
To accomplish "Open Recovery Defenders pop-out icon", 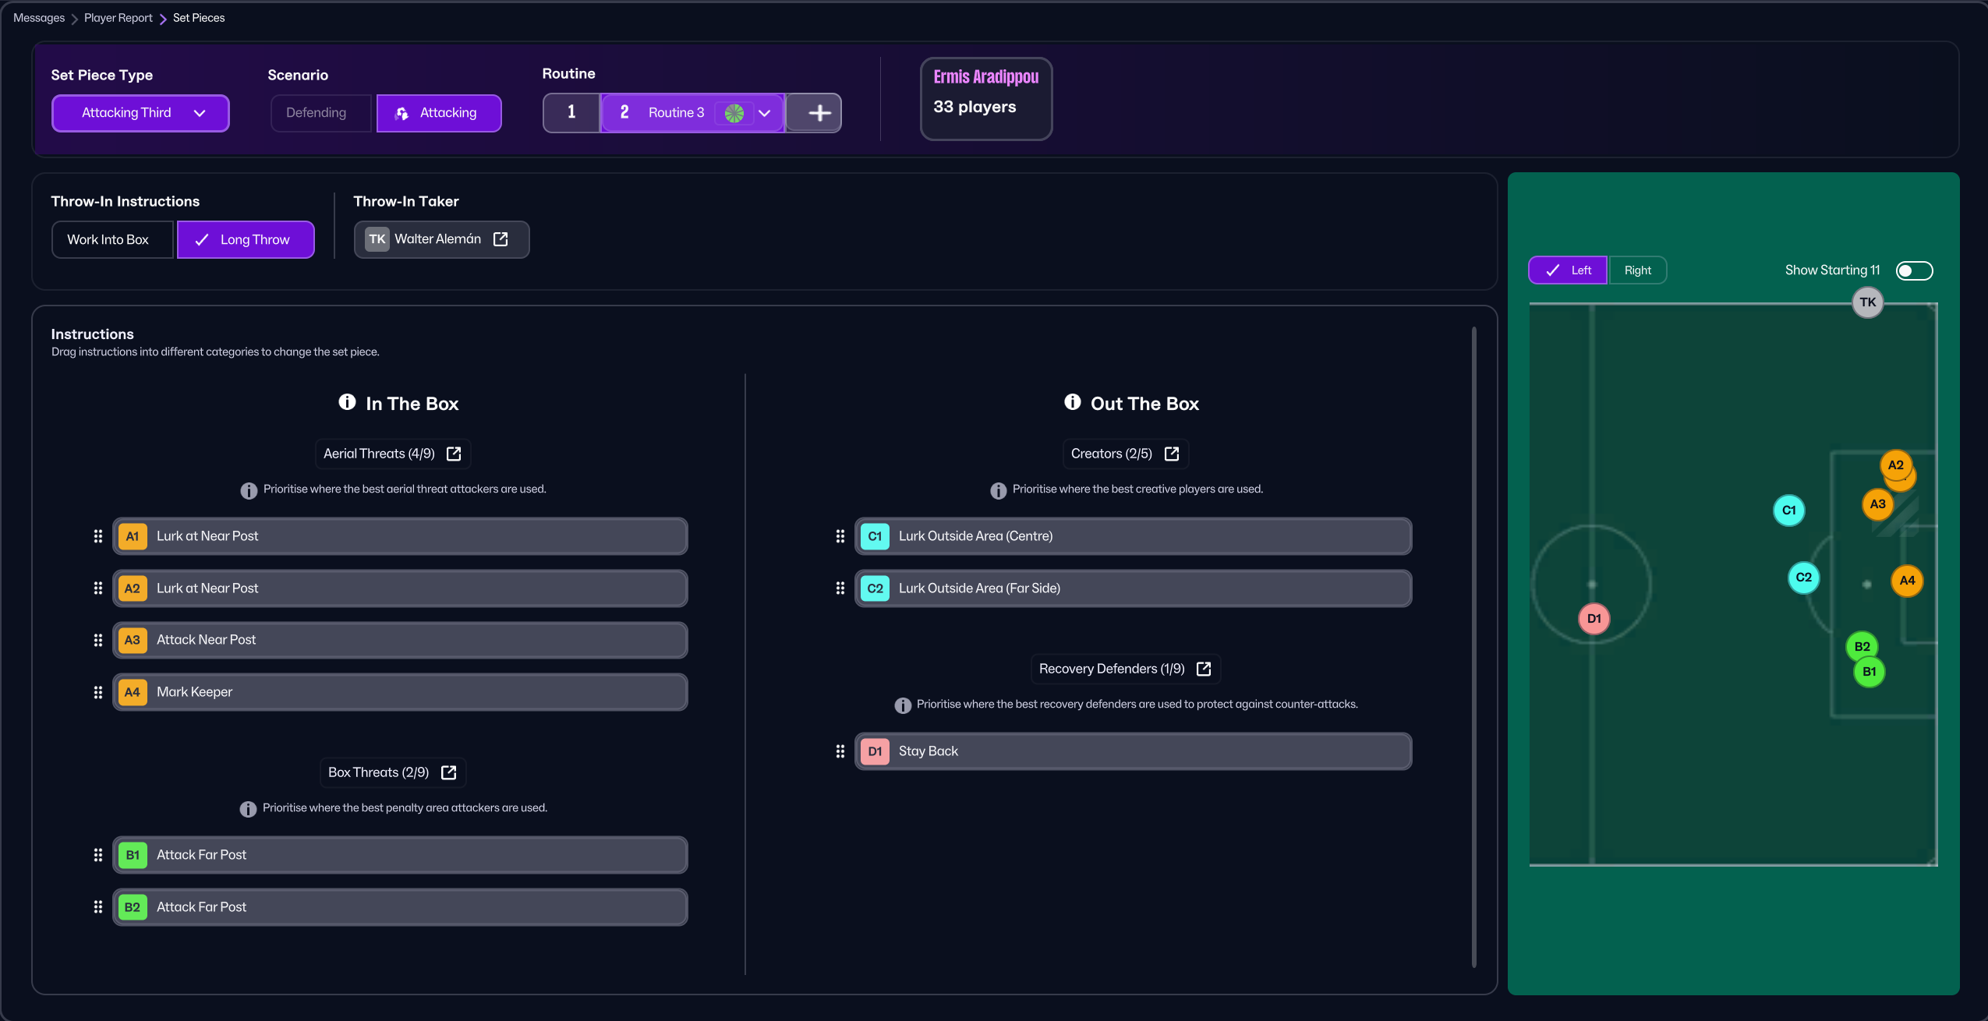I will click(x=1204, y=669).
